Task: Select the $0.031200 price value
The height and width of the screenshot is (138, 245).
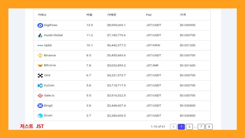Action: 187,45
